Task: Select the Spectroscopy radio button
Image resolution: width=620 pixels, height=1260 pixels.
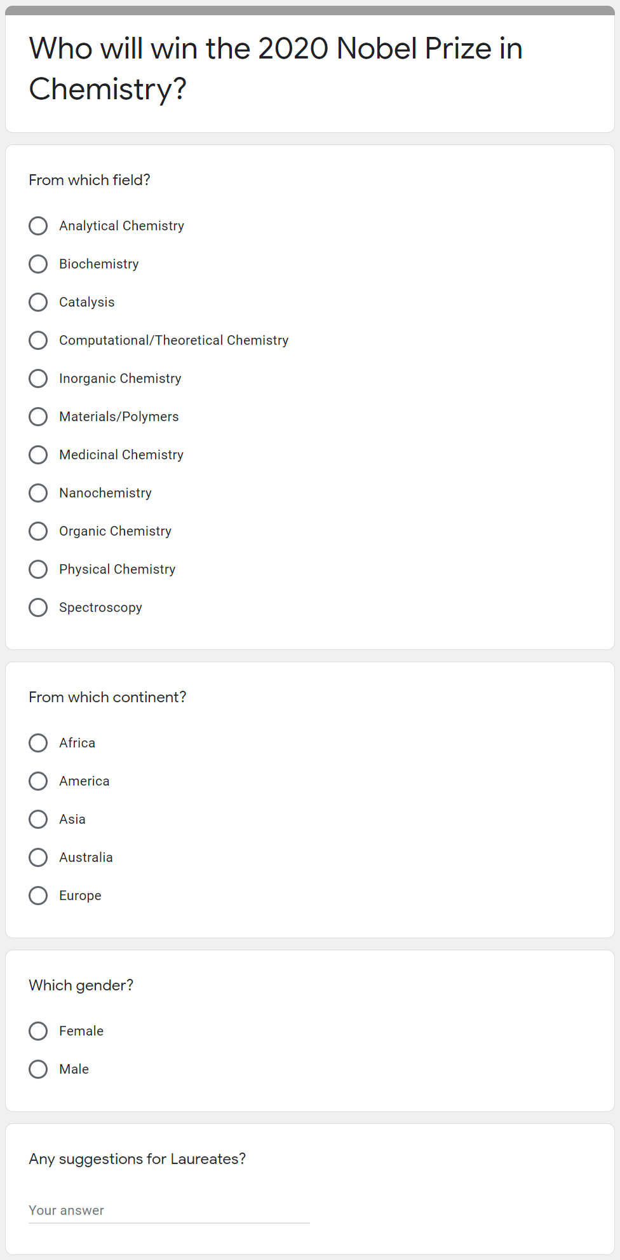Action: pos(38,607)
